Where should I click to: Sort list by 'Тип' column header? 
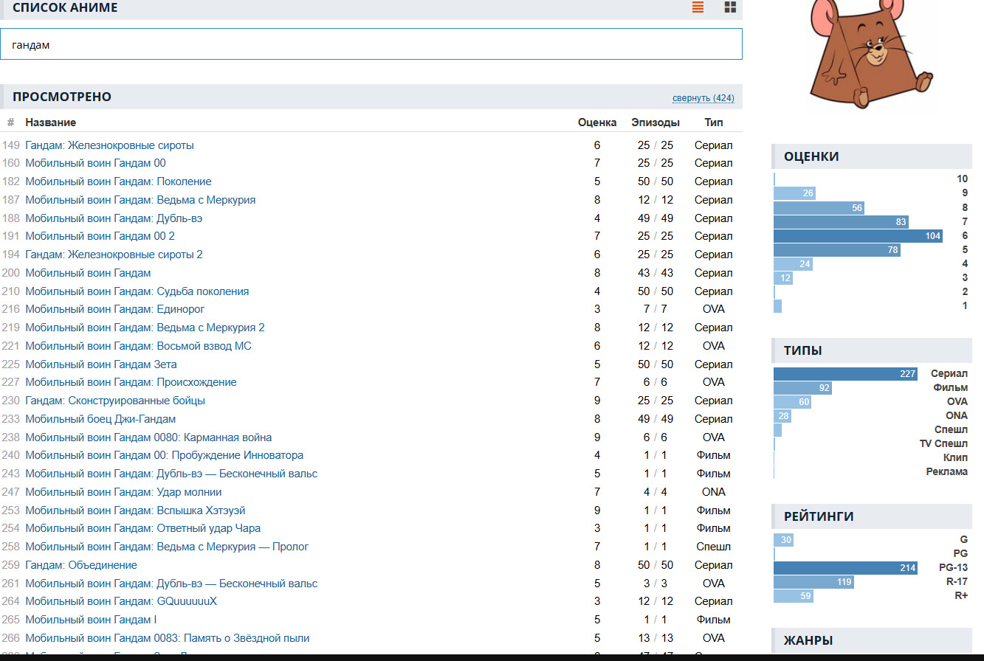pyautogui.click(x=713, y=122)
